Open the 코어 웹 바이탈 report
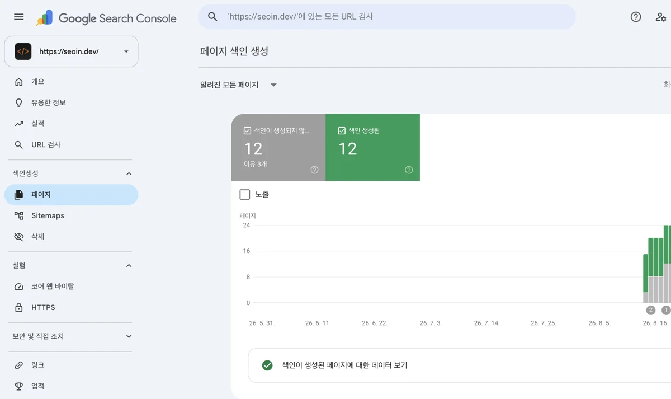This screenshot has height=399, width=671. [x=71, y=287]
